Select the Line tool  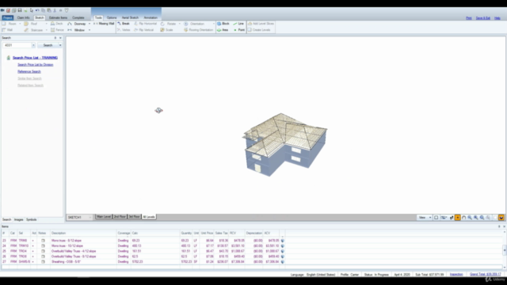(238, 24)
